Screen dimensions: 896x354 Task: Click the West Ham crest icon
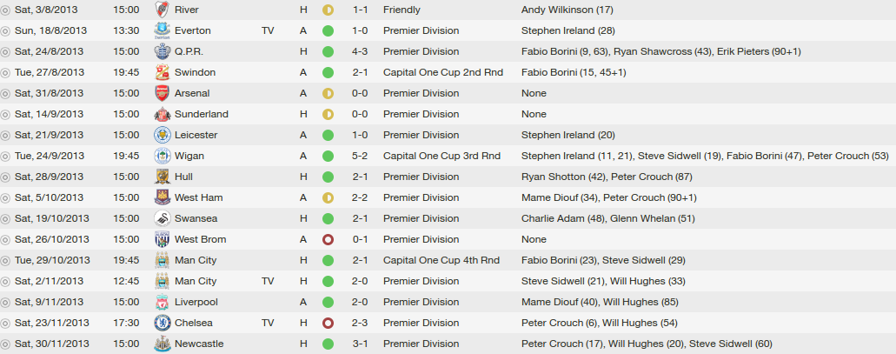(x=163, y=197)
